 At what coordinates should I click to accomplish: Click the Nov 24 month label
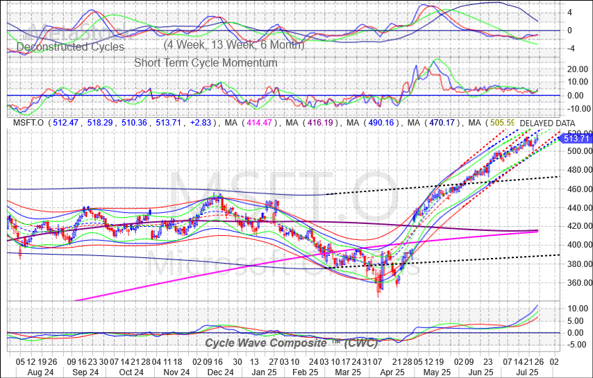click(176, 372)
